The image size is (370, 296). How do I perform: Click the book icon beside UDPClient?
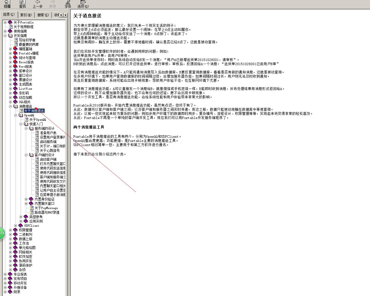(x=21, y=226)
